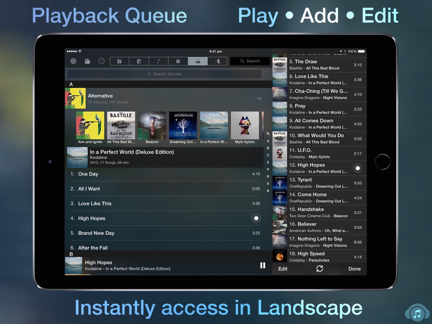
Task: Jump to letter S in the index
Action: click(x=268, y=184)
